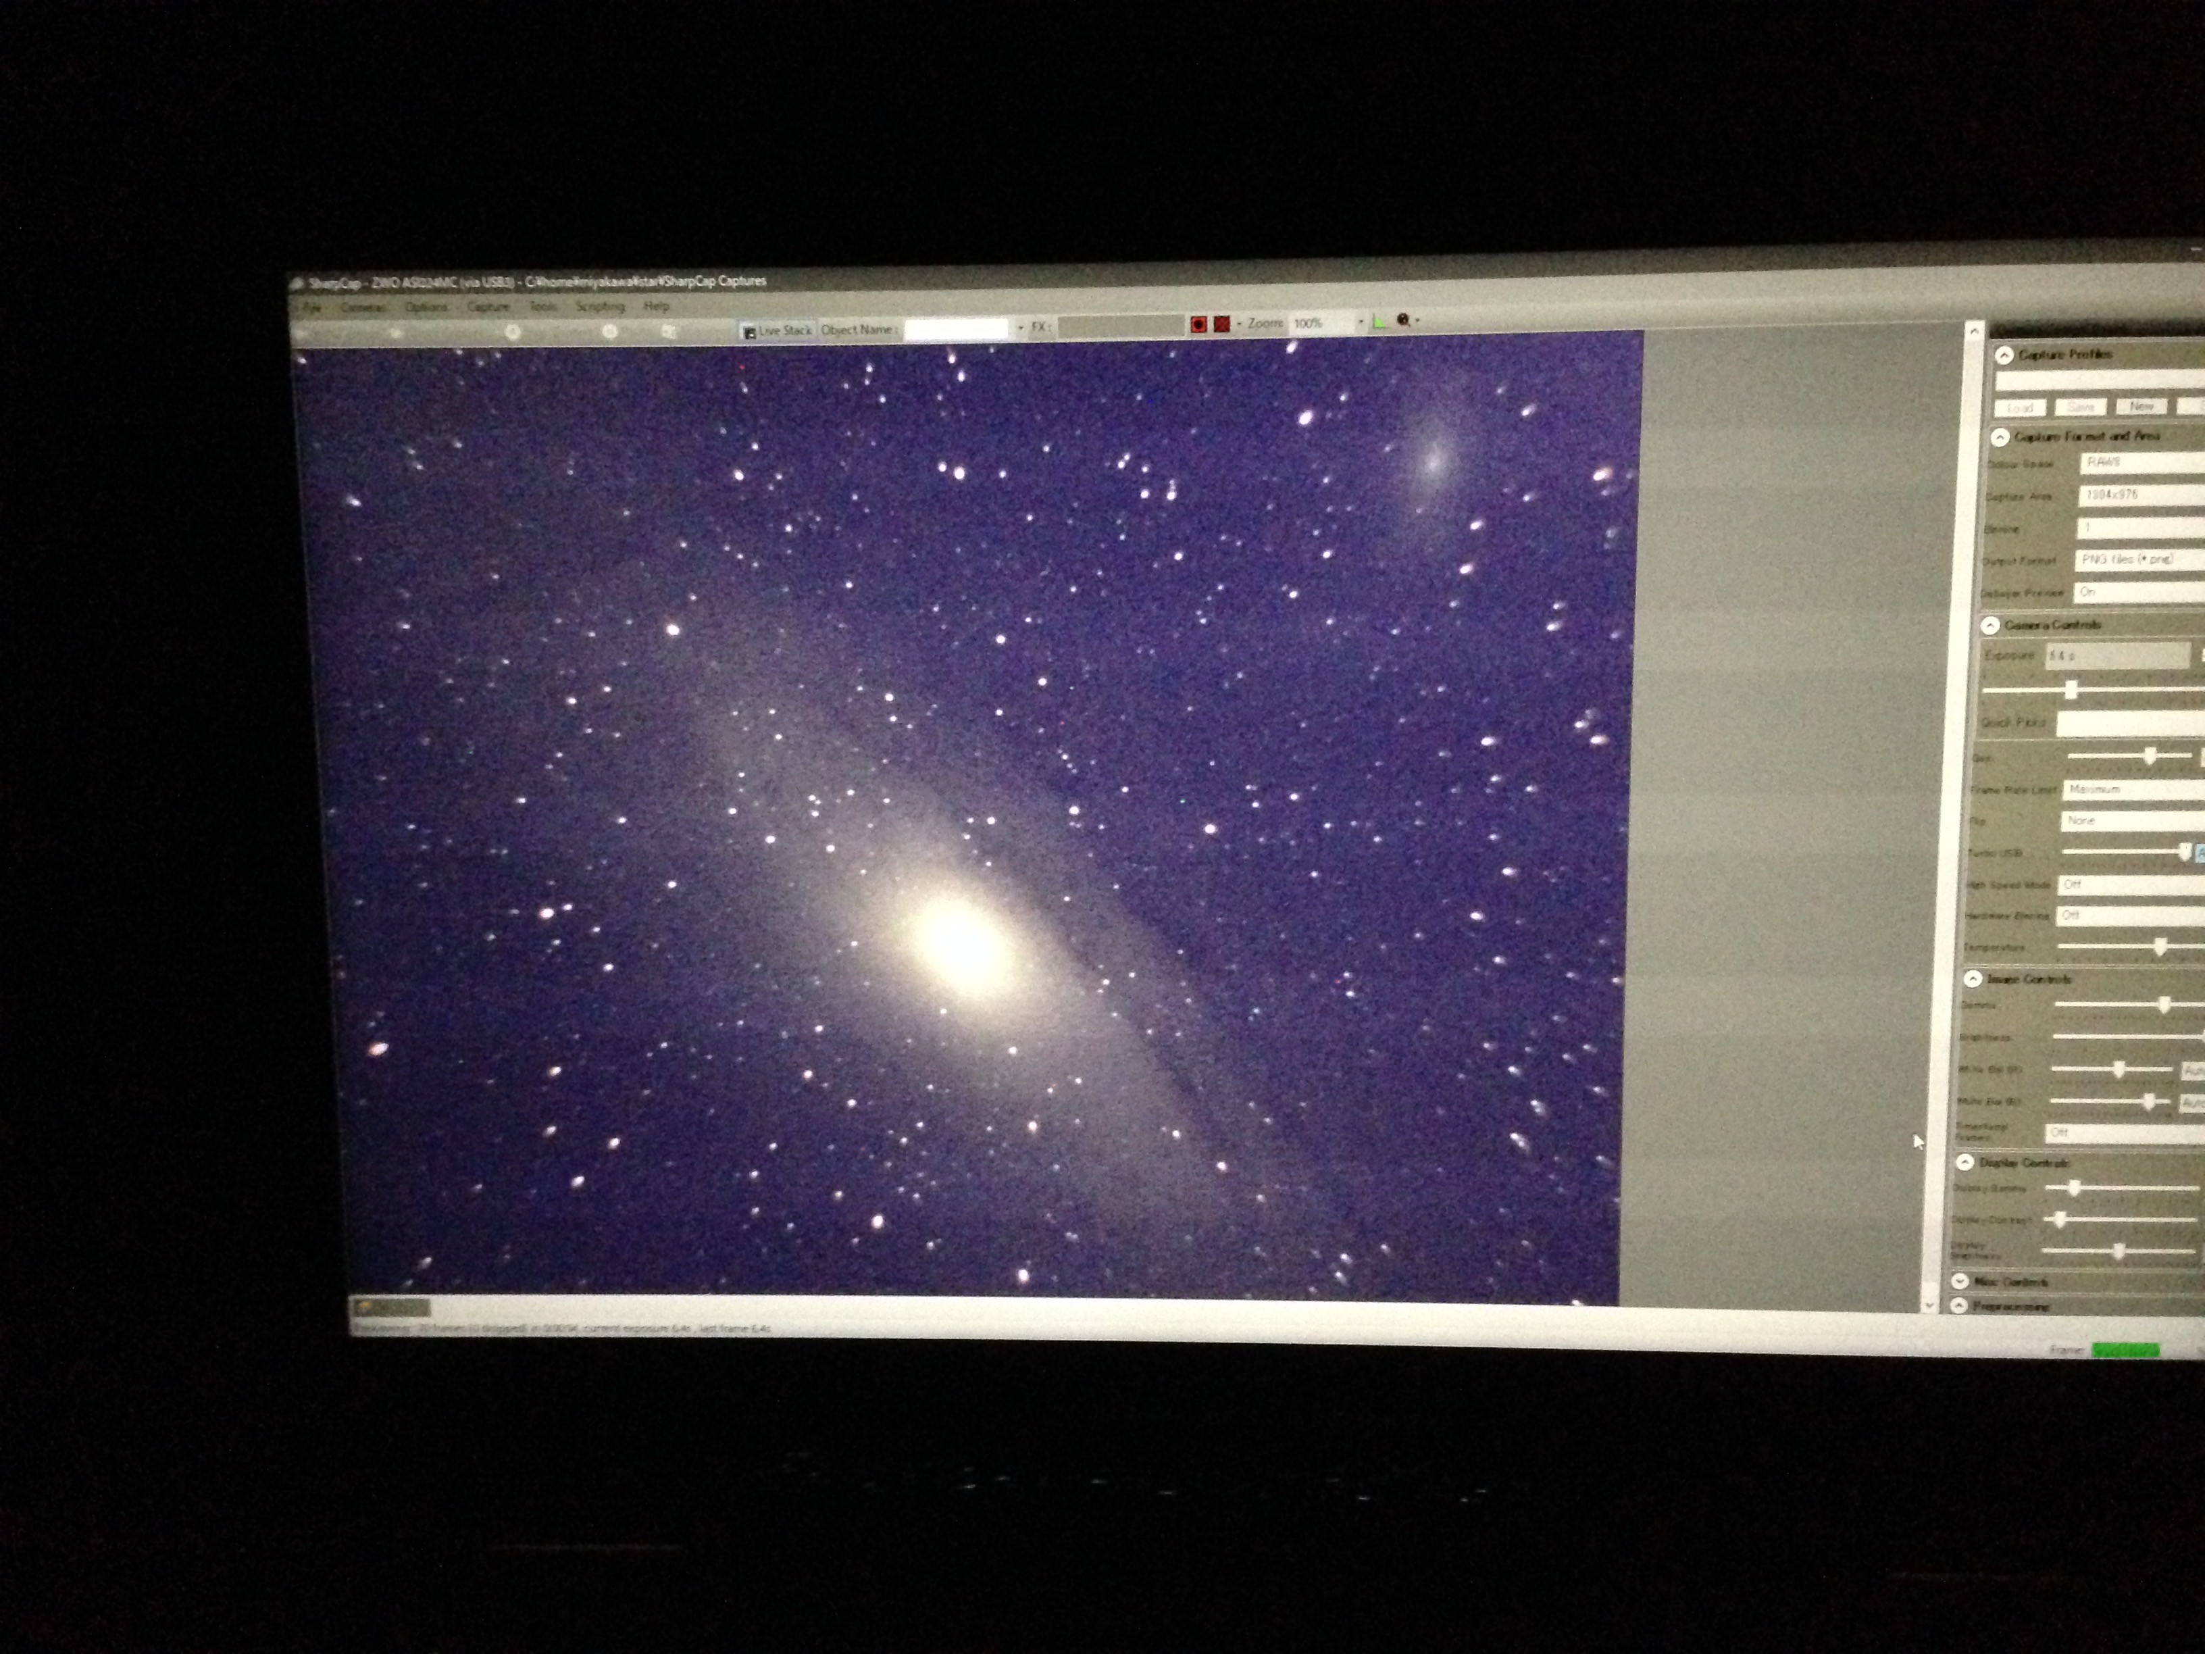The height and width of the screenshot is (1654, 2205).
Task: Click the New capture profile button
Action: pos(2141,407)
